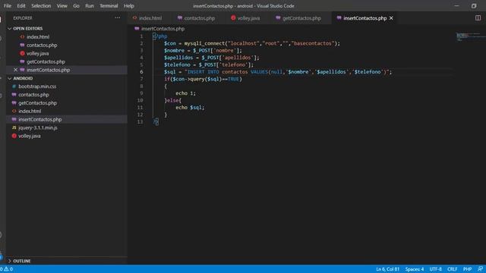Open the File menu
The image size is (486, 273).
click(x=8, y=6)
